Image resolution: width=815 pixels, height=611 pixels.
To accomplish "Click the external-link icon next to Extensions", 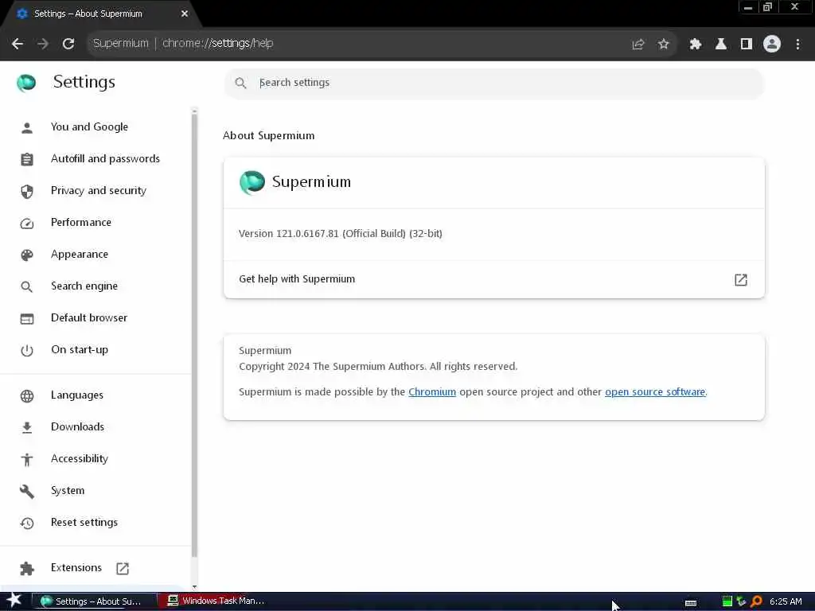I will pos(123,569).
